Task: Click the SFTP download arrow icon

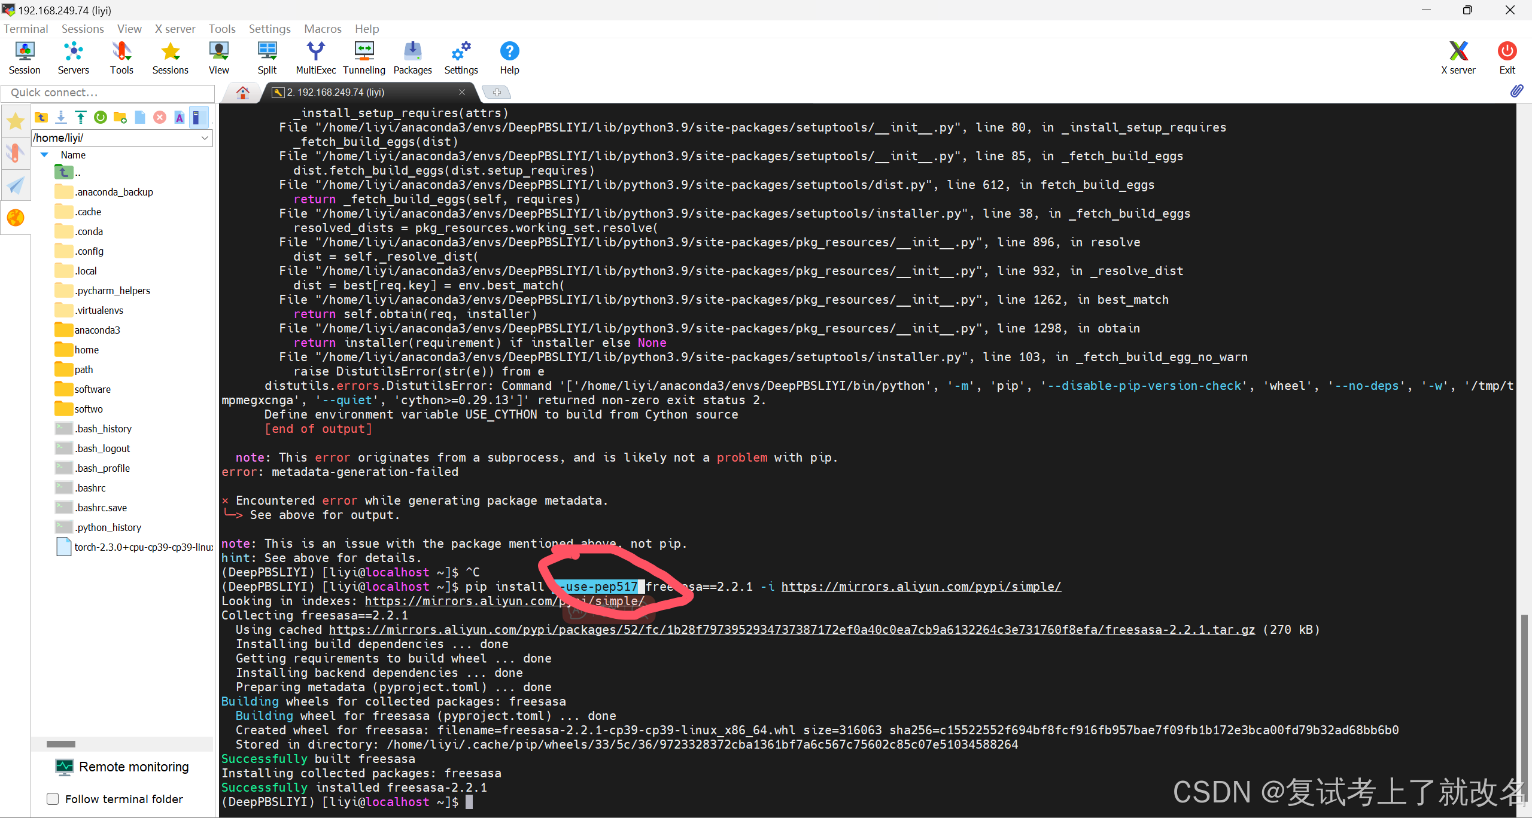Action: point(61,118)
